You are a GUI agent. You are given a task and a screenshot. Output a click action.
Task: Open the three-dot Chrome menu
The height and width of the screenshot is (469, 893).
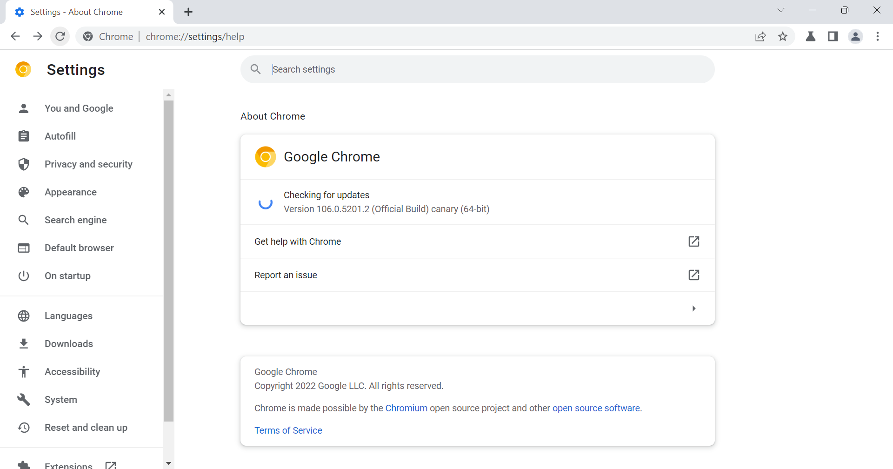878,36
